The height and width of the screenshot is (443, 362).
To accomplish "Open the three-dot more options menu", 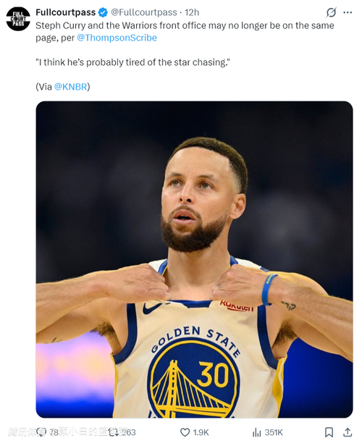I will point(348,12).
